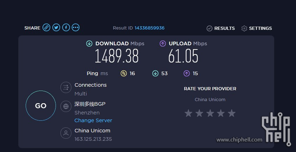The image size is (296, 152).
Task: Rate provider five stars
Action: 232,113
